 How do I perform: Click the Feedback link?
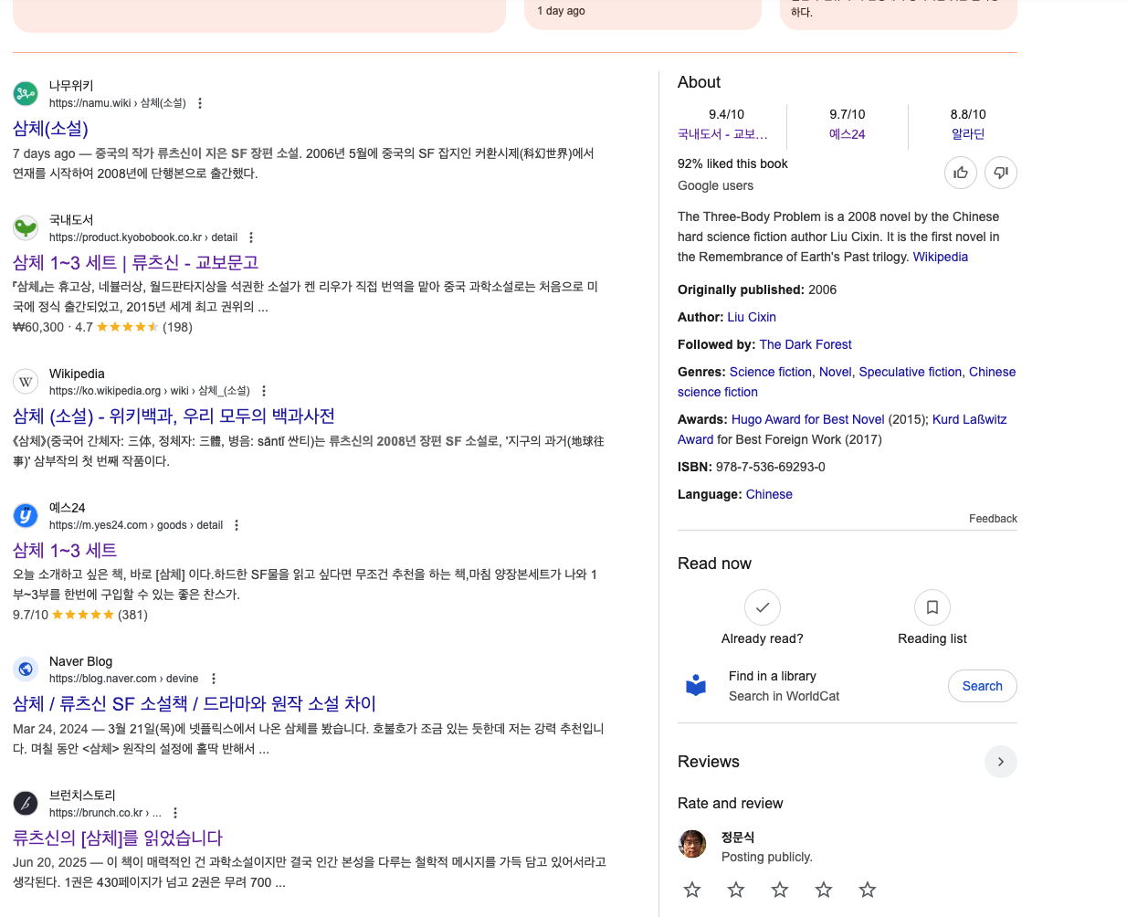[993, 519]
